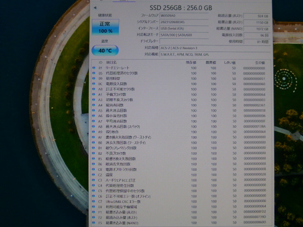The image size is (303, 227).
Task: Click the status icon for row A1 予備ブロック数
Action: (94, 95)
